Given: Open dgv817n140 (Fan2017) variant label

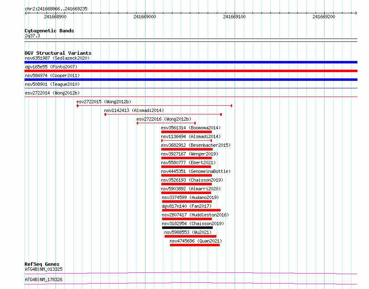Looking at the screenshot, I should point(187,206).
